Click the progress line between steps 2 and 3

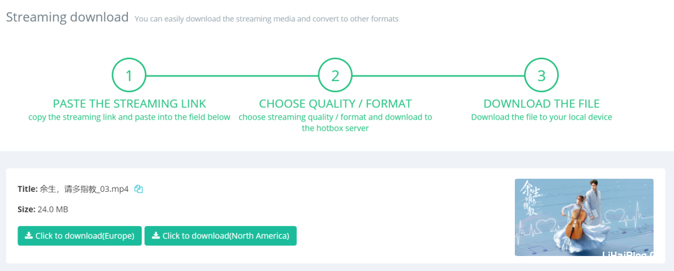pyautogui.click(x=439, y=76)
